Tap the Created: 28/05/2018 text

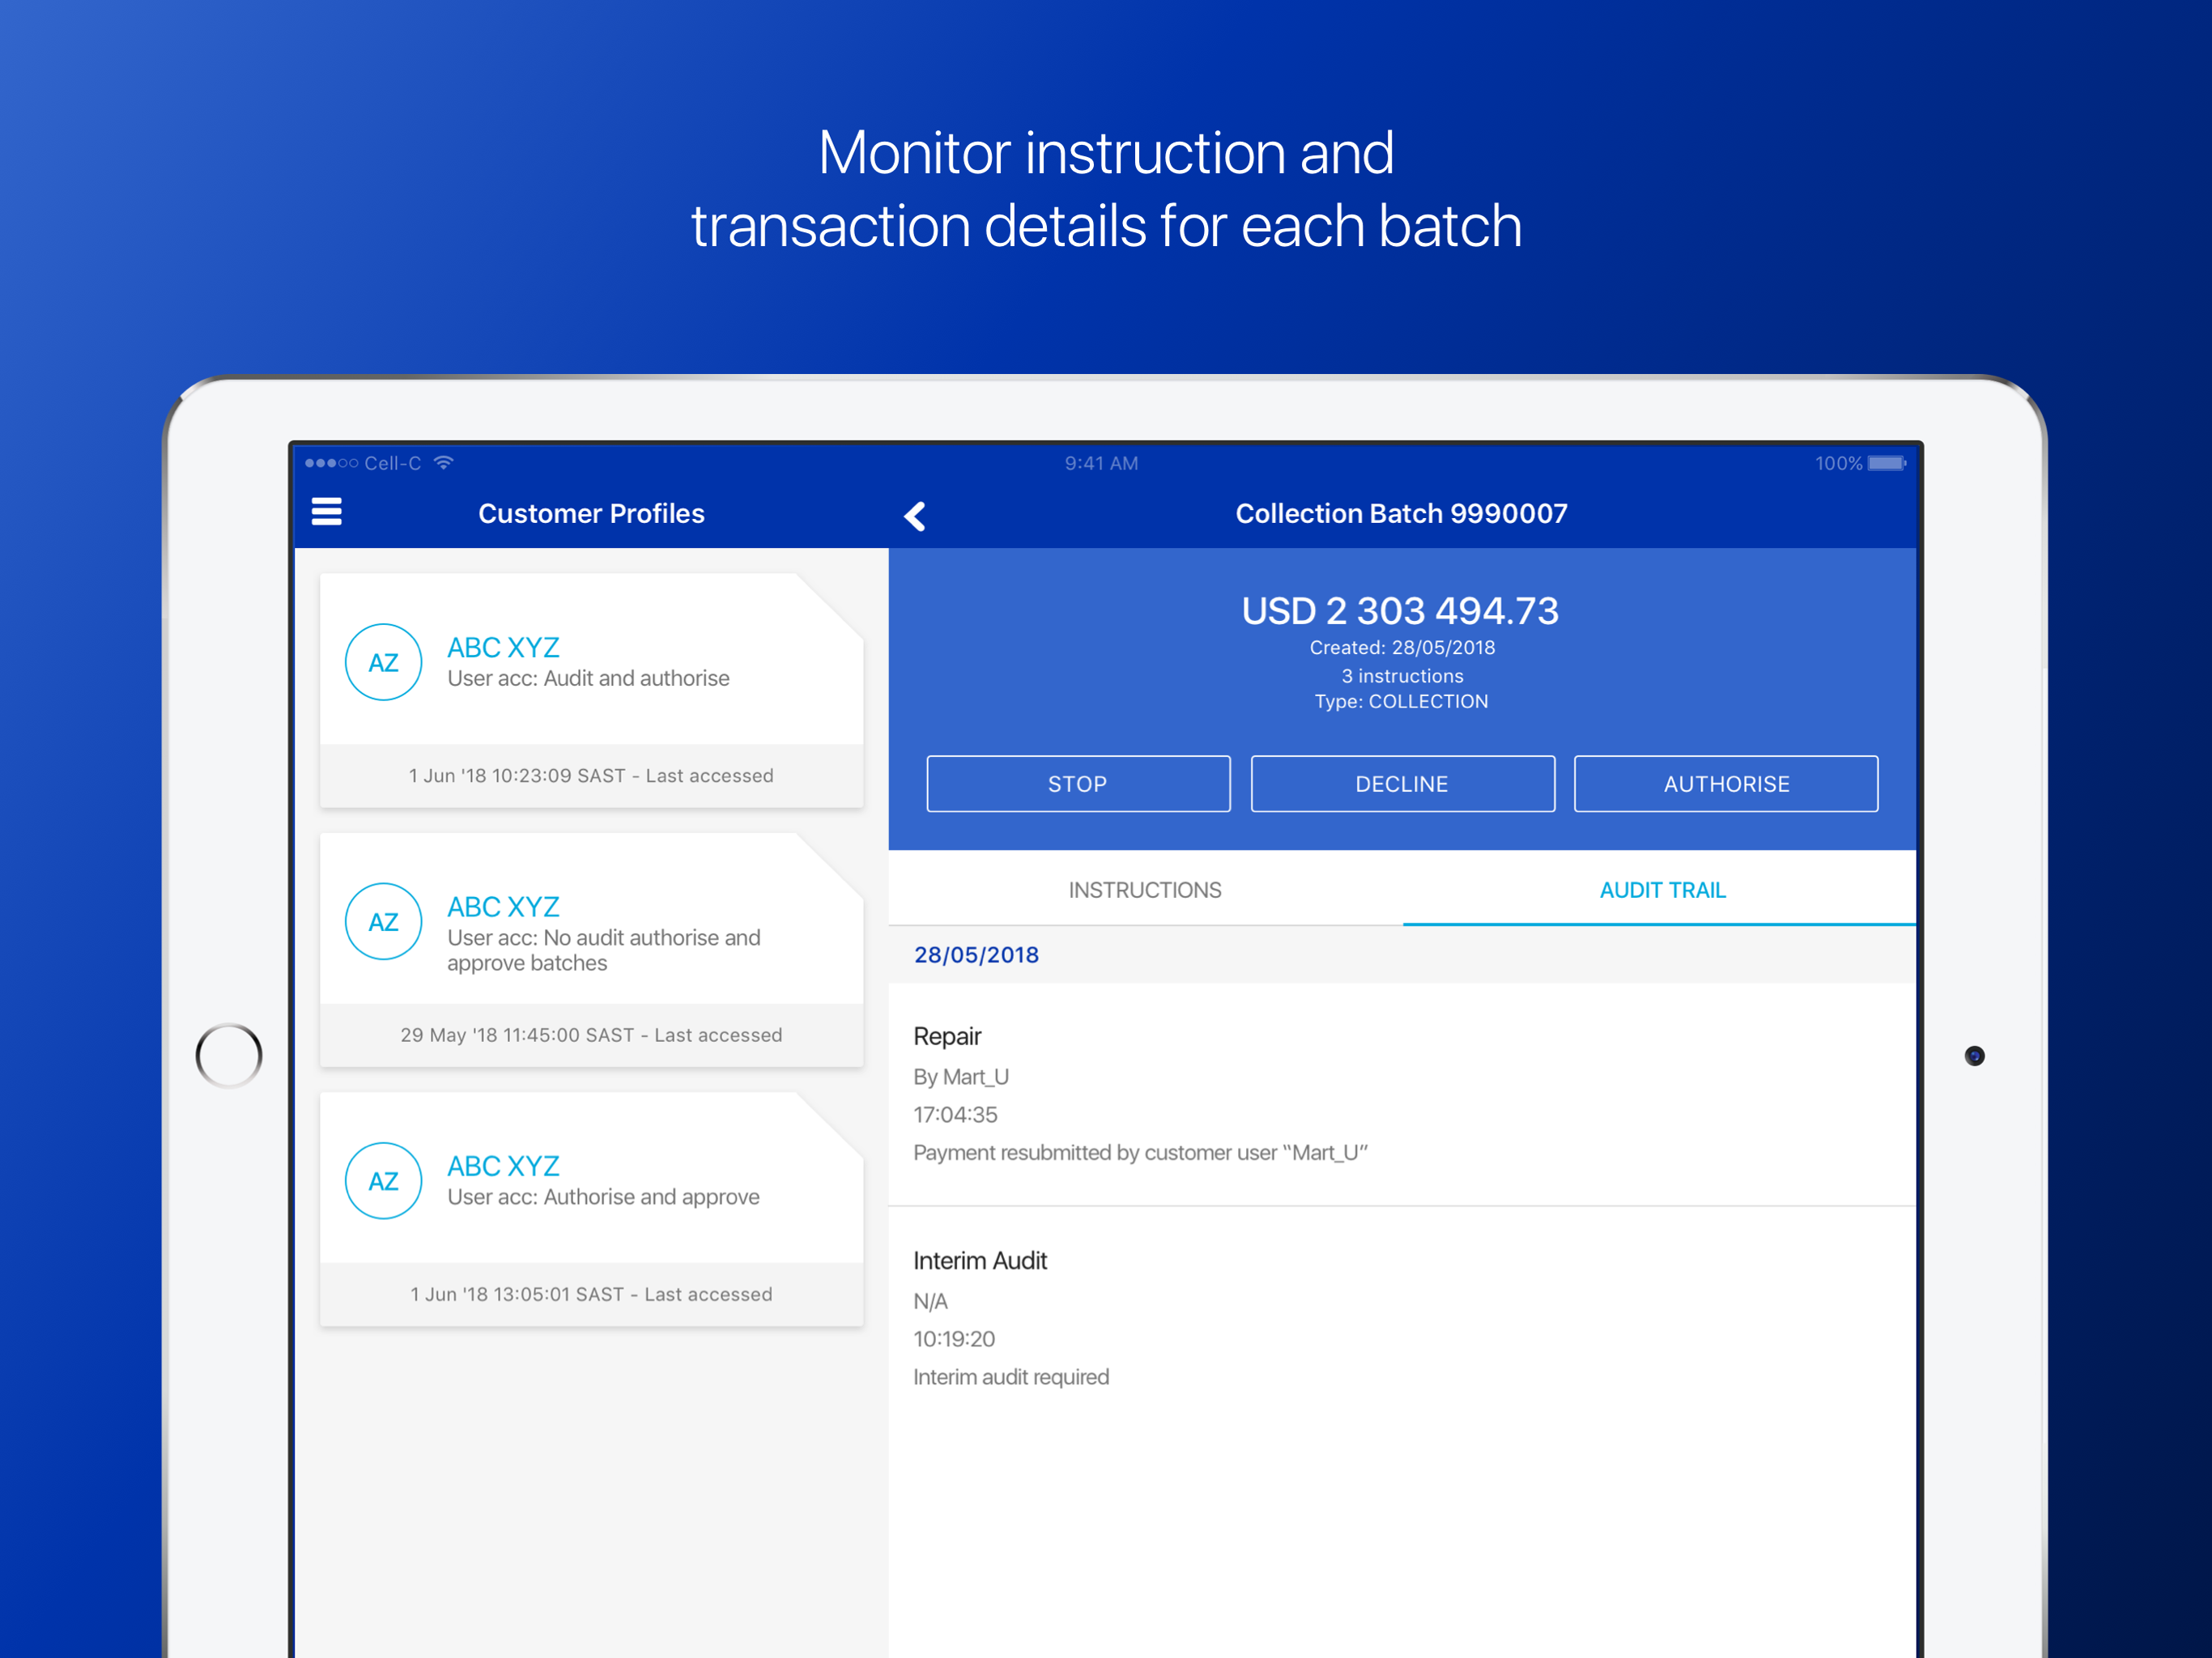pos(1402,648)
